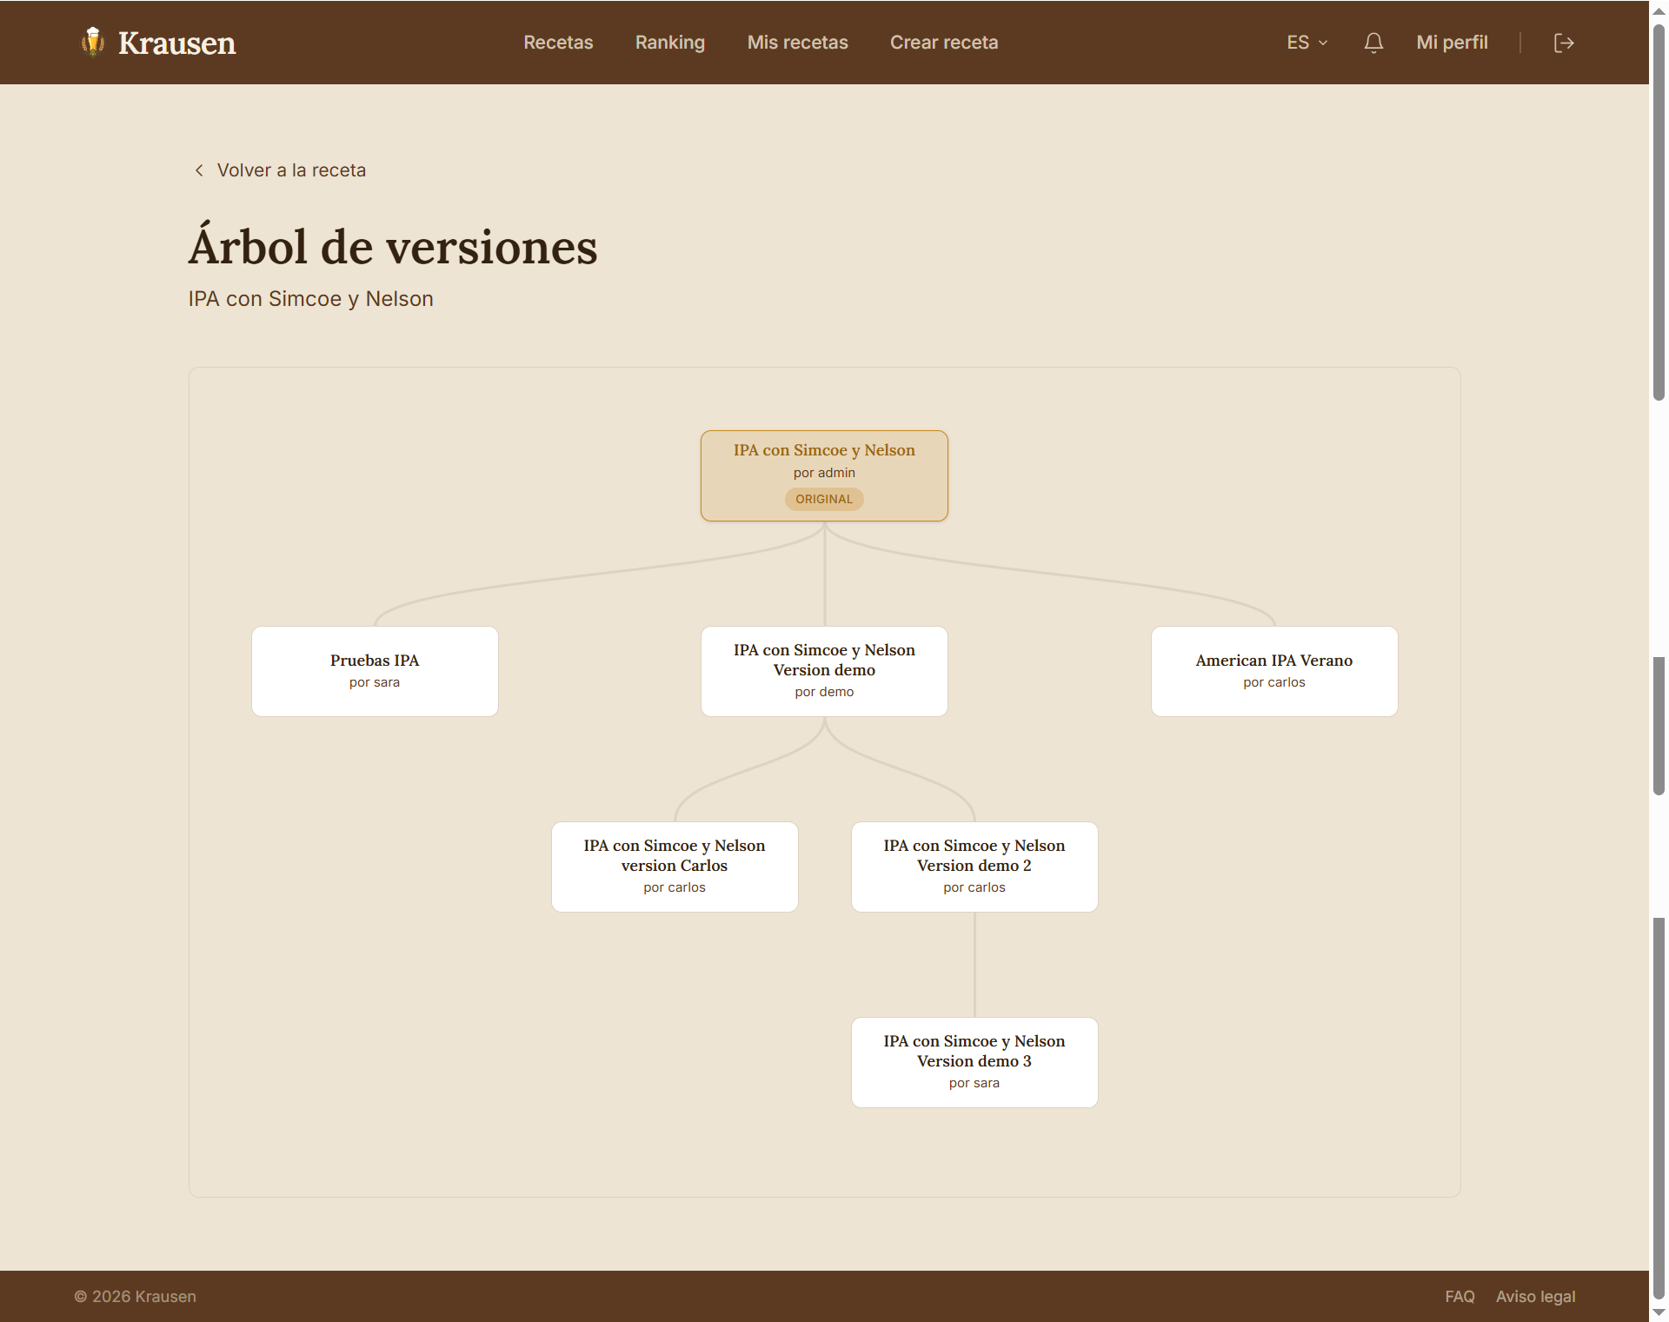
Task: Open the ES language dropdown
Action: (x=1307, y=43)
